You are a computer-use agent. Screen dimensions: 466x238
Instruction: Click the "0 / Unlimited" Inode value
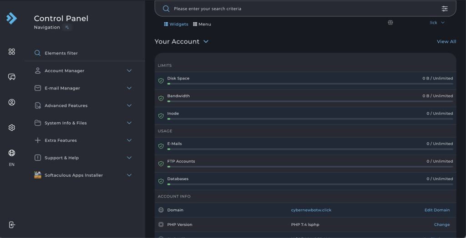(x=440, y=114)
